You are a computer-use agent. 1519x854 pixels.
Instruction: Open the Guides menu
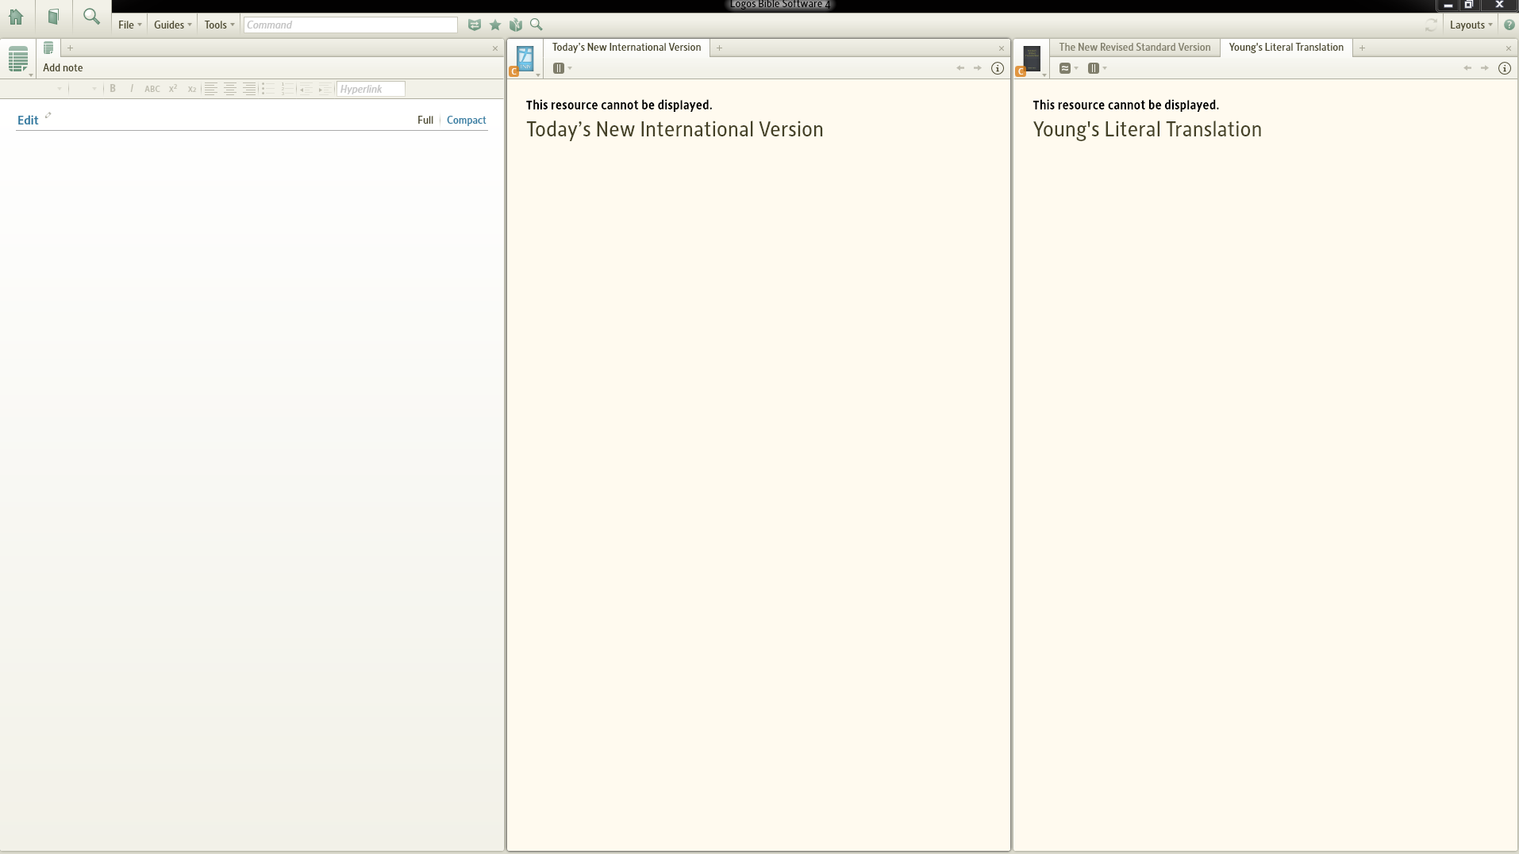point(173,25)
